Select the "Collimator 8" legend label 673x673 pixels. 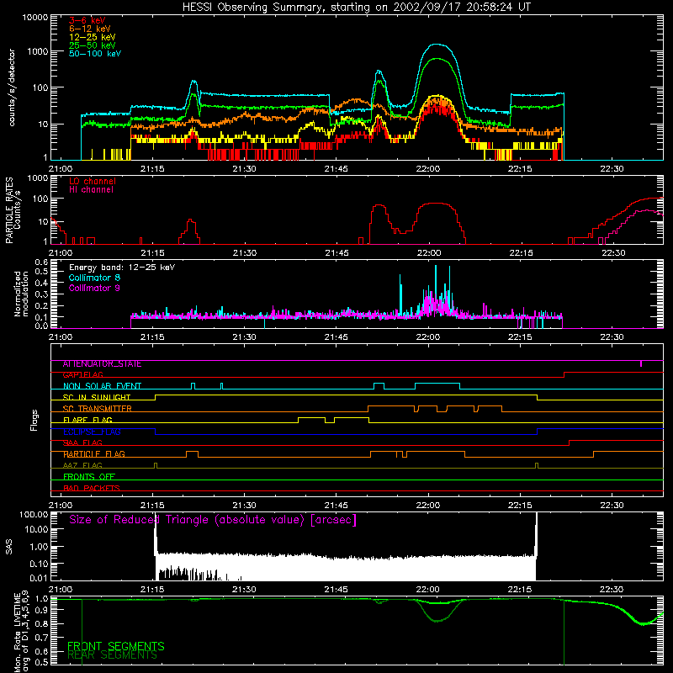[x=94, y=278]
